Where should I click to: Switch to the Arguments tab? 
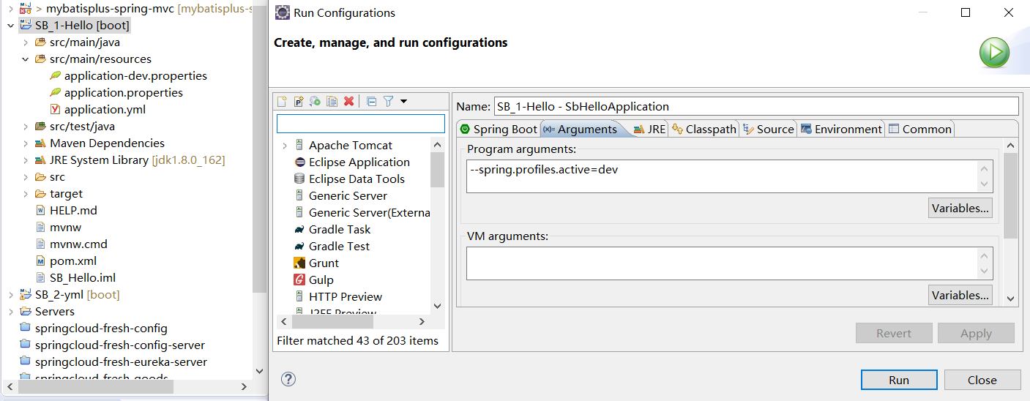(580, 129)
